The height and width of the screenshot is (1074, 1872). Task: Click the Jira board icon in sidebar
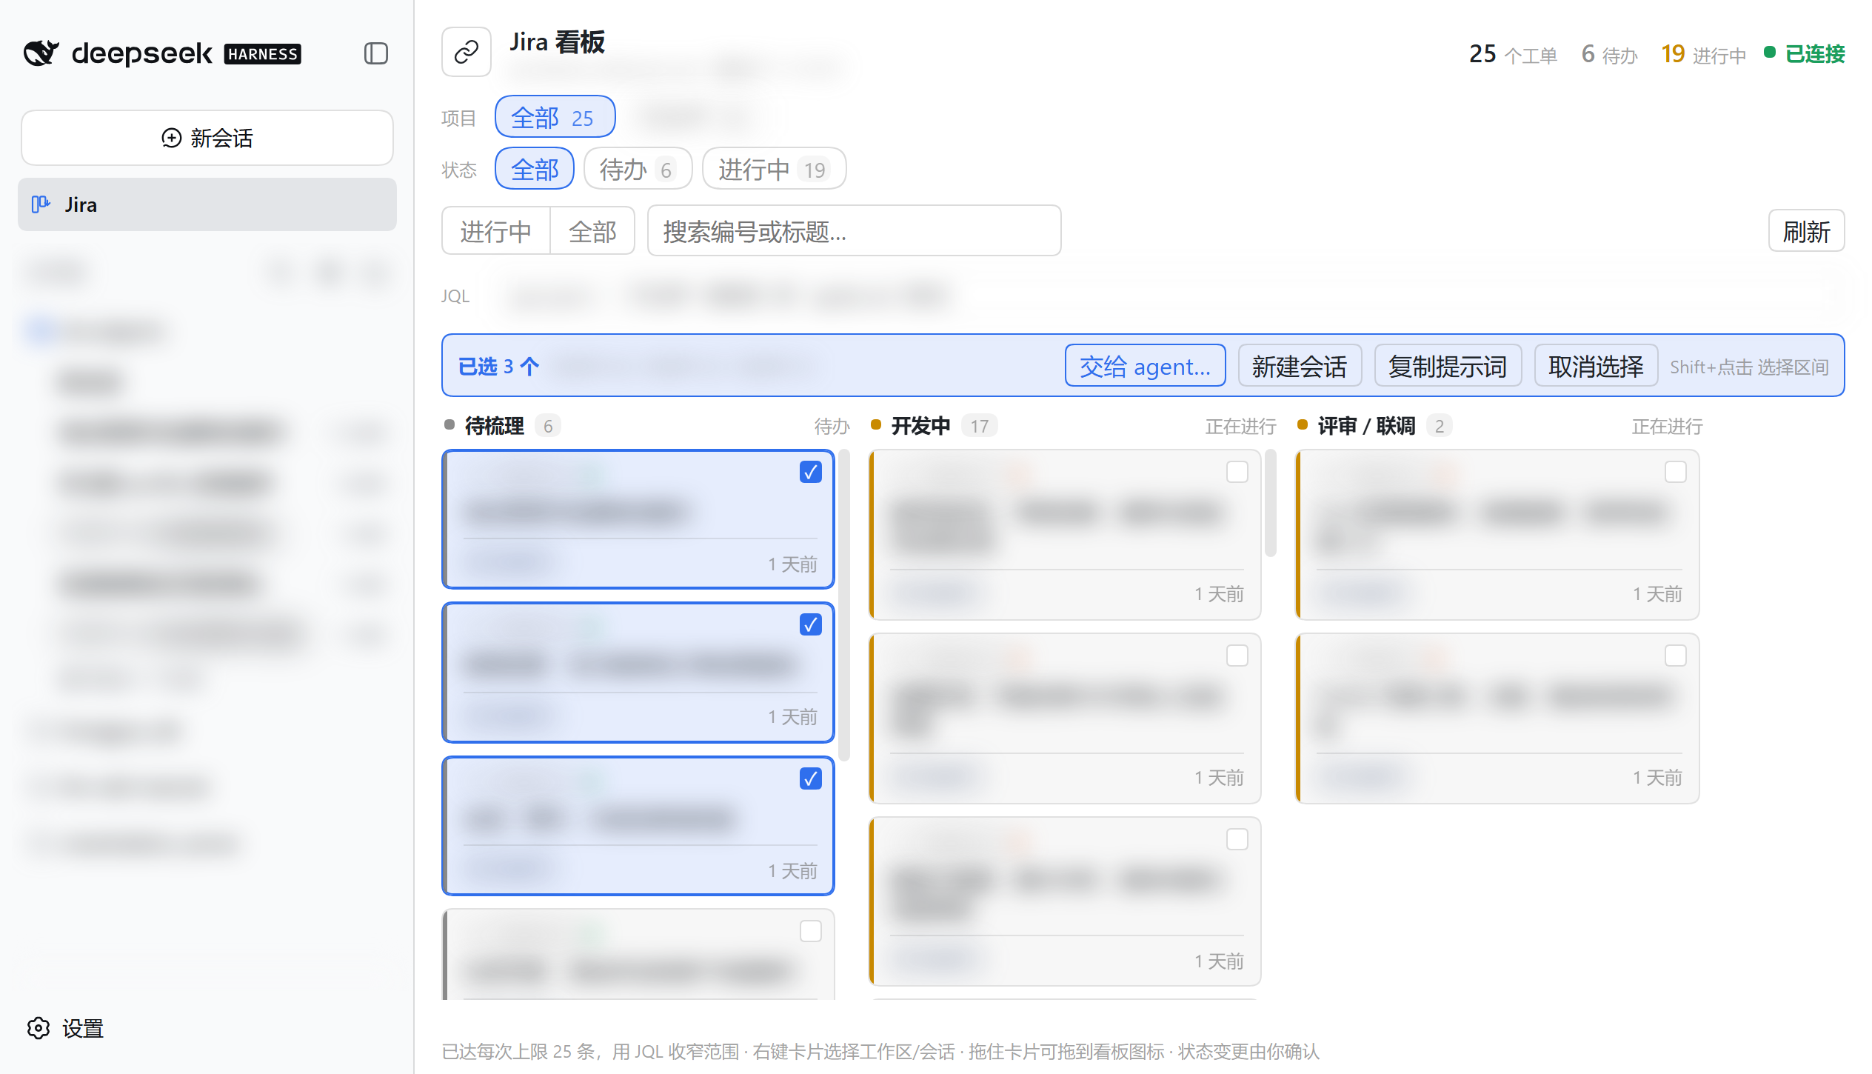pyautogui.click(x=41, y=204)
